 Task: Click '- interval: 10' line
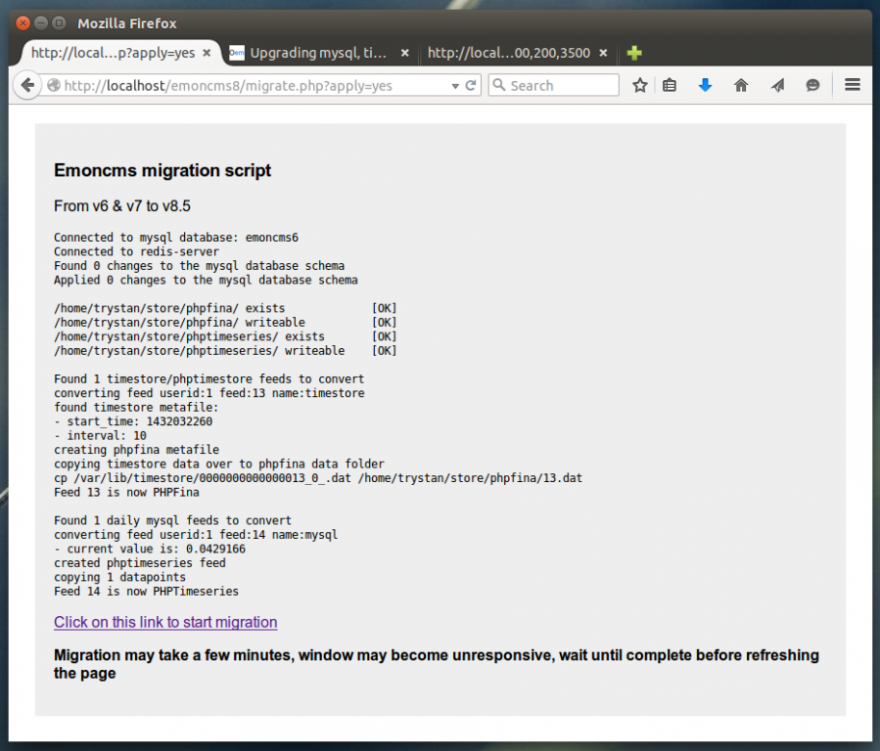click(101, 435)
